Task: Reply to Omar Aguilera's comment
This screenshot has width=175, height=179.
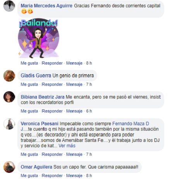Action: [52, 176]
